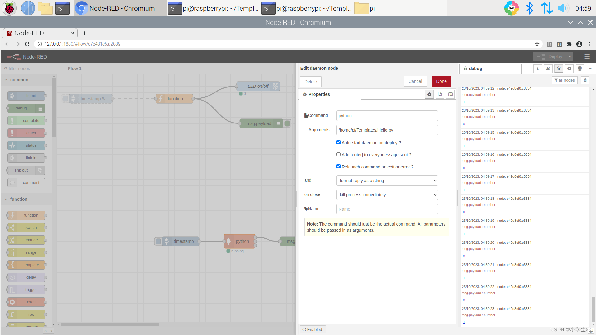Open sidebar configuration nodes gear icon
The width and height of the screenshot is (596, 335).
tap(569, 69)
